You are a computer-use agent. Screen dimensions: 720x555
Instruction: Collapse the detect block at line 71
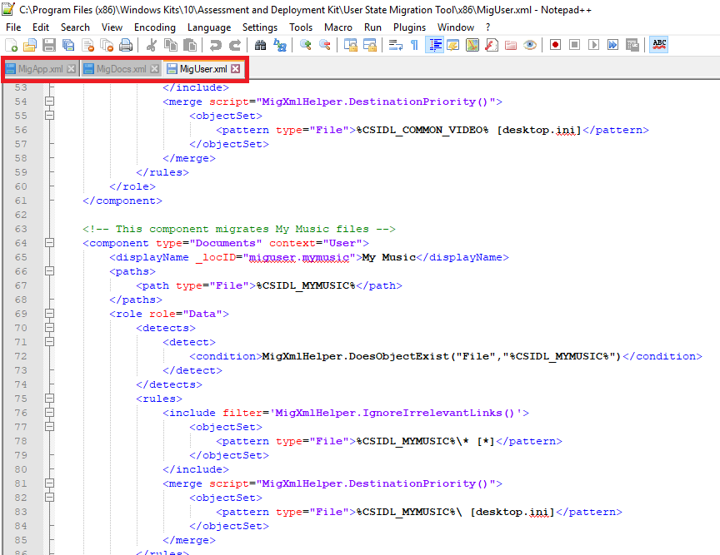[x=50, y=342]
